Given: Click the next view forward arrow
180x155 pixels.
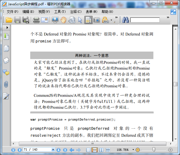Looking at the screenshot, I should [78, 150].
